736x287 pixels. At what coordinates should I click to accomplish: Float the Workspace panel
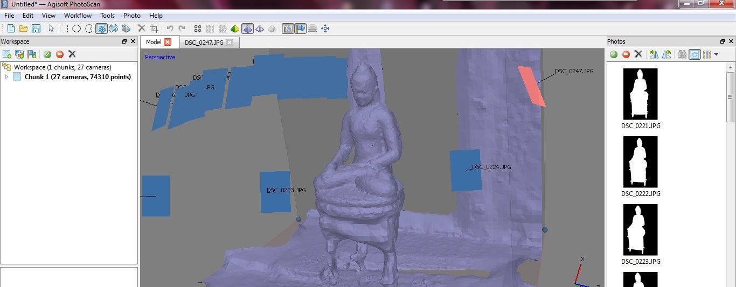(x=124, y=41)
